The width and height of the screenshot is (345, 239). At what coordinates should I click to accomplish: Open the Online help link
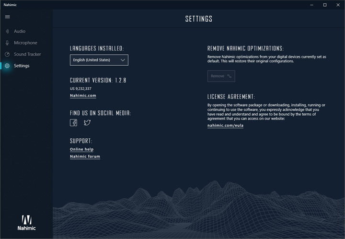[x=81, y=149]
